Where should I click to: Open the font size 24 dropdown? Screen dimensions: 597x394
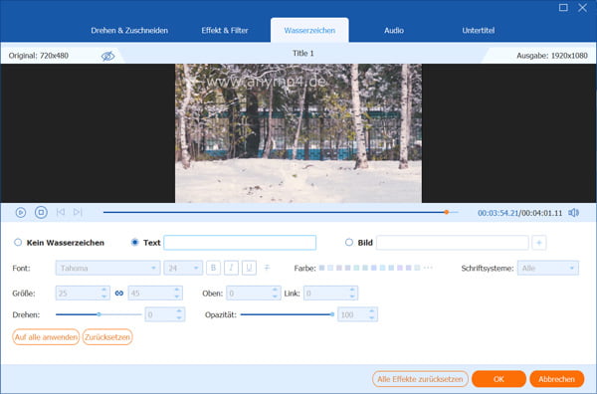pyautogui.click(x=183, y=268)
